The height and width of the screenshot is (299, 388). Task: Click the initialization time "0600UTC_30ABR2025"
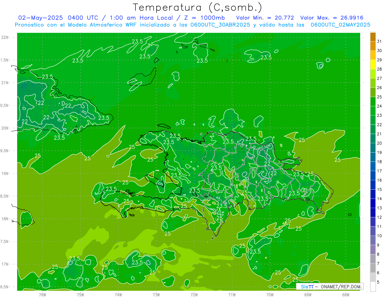coord(220,25)
